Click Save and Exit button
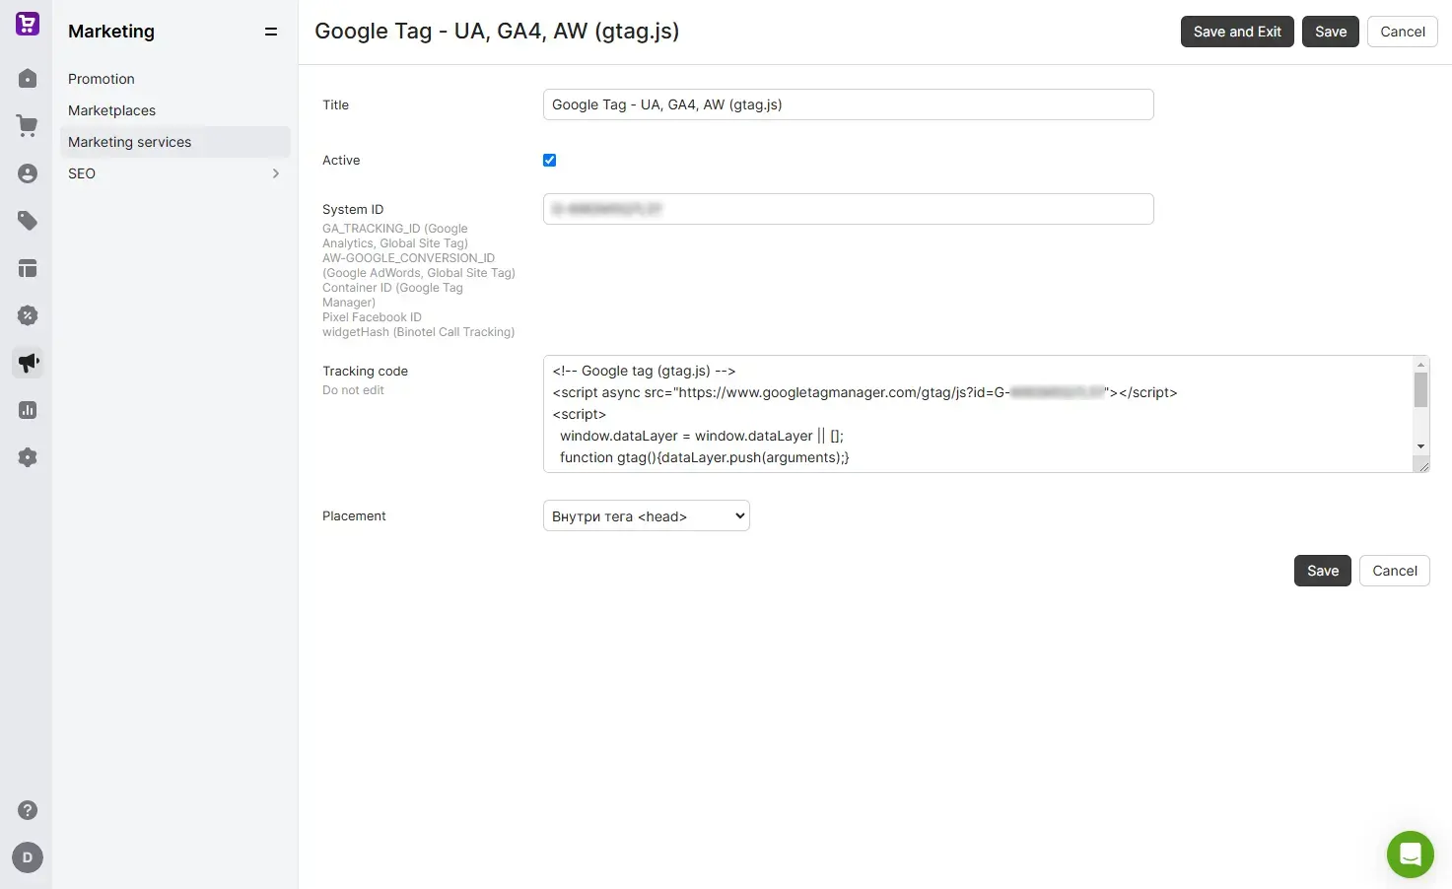Screen dimensions: 1452x889 coord(1237,32)
